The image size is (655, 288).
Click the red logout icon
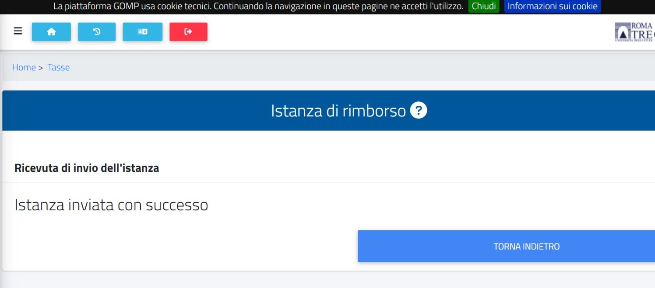[x=188, y=31]
